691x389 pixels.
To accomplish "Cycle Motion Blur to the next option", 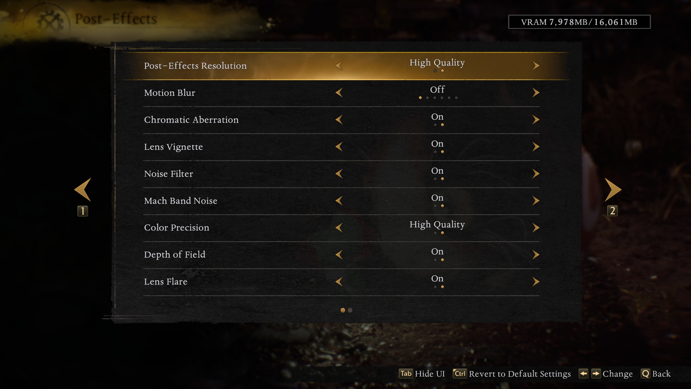I will 536,93.
